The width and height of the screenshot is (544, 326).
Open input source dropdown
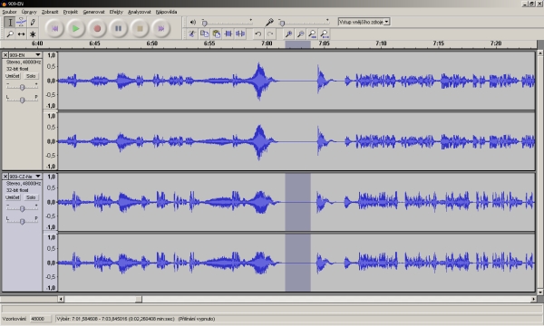[x=364, y=22]
